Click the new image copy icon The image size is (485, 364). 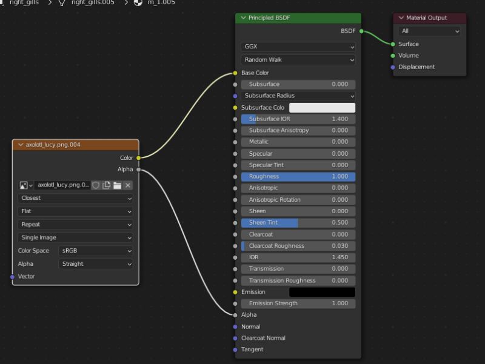click(x=107, y=185)
